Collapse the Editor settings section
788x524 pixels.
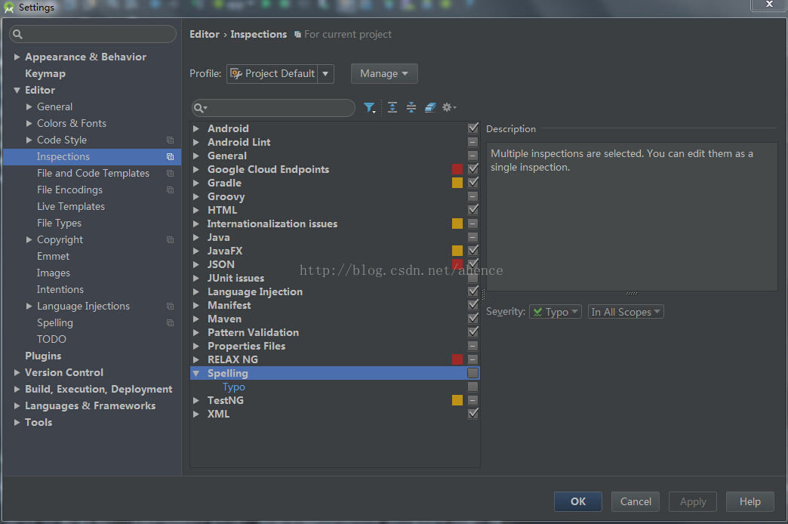click(x=17, y=91)
